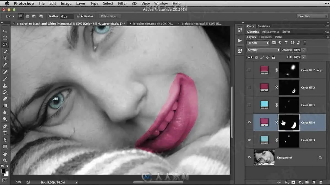Select the Pen tool
Image resolution: width=330 pixels, height=185 pixels.
[x=5, y=126]
